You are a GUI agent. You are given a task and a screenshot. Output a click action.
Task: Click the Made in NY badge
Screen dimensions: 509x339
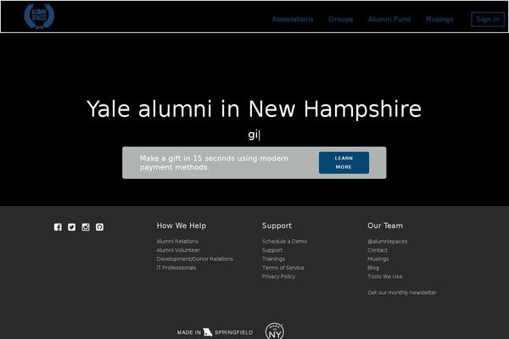tap(275, 331)
